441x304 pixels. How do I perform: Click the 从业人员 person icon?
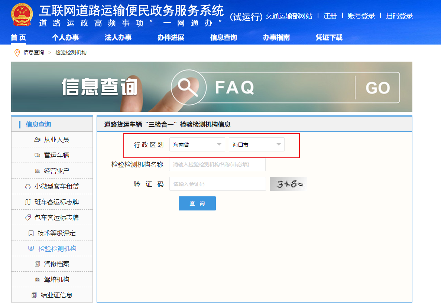pyautogui.click(x=37, y=140)
